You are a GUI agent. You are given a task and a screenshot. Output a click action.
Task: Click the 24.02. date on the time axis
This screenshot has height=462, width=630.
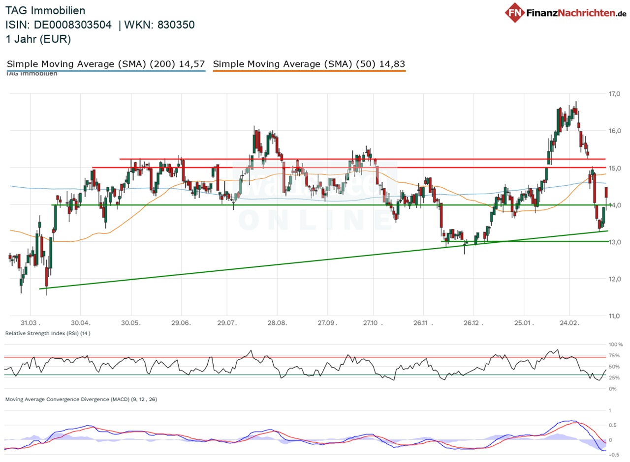pos(569,324)
